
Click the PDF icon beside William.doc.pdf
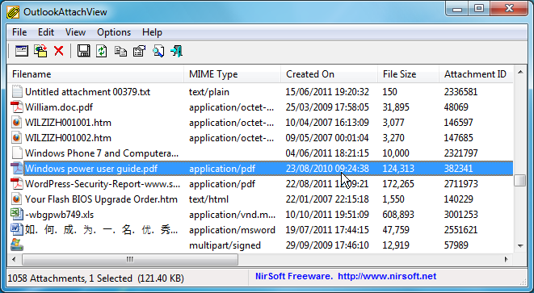coord(17,107)
